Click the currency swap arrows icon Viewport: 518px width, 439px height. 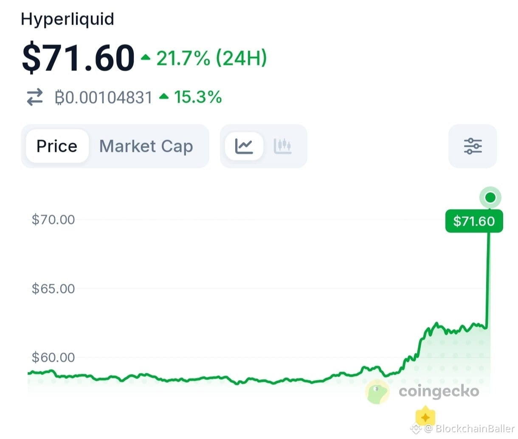click(35, 97)
